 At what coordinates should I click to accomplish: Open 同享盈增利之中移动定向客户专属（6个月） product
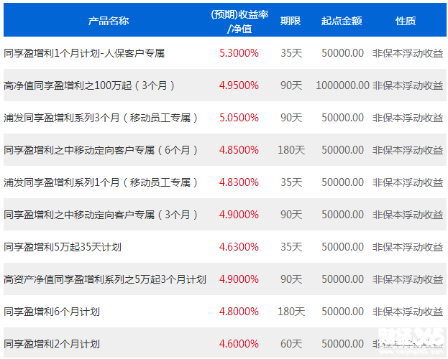[101, 150]
